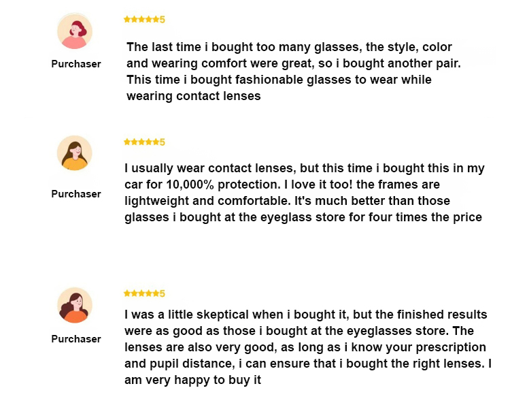Click the avatar with the yellow top
This screenshot has width=510, height=401.
(74, 153)
